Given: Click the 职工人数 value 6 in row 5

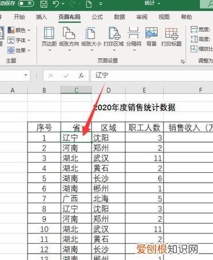Looking at the screenshot, I should coord(144,178).
